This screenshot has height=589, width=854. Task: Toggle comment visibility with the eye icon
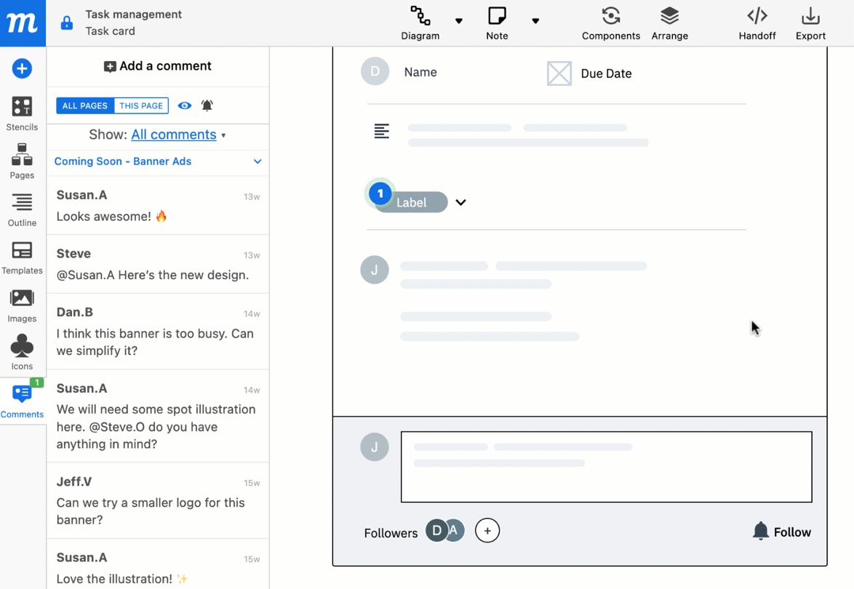(184, 105)
